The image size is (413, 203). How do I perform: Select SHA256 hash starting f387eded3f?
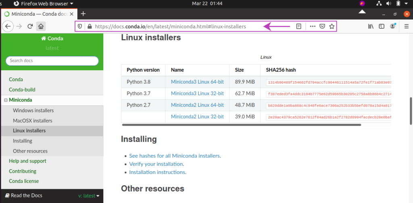pyautogui.click(x=329, y=94)
